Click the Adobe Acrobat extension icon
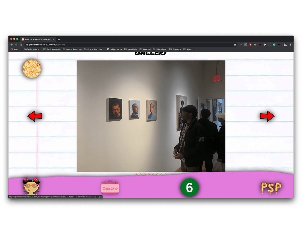Viewport: 302px width, 239px height. (x=260, y=45)
